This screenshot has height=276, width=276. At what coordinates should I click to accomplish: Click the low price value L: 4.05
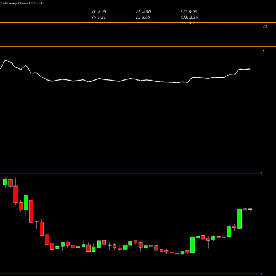click(x=143, y=18)
